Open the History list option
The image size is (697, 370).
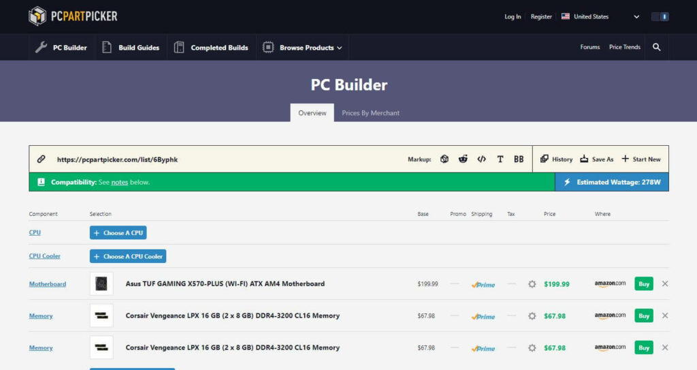pos(557,159)
